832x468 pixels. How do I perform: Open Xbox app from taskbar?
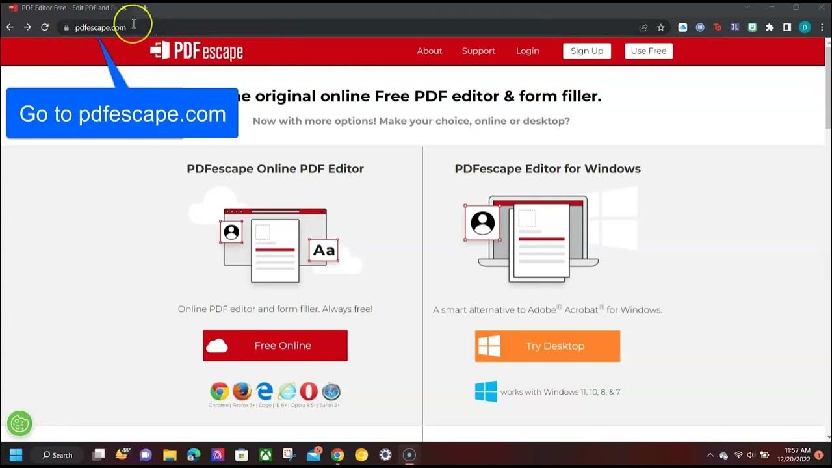click(x=265, y=455)
